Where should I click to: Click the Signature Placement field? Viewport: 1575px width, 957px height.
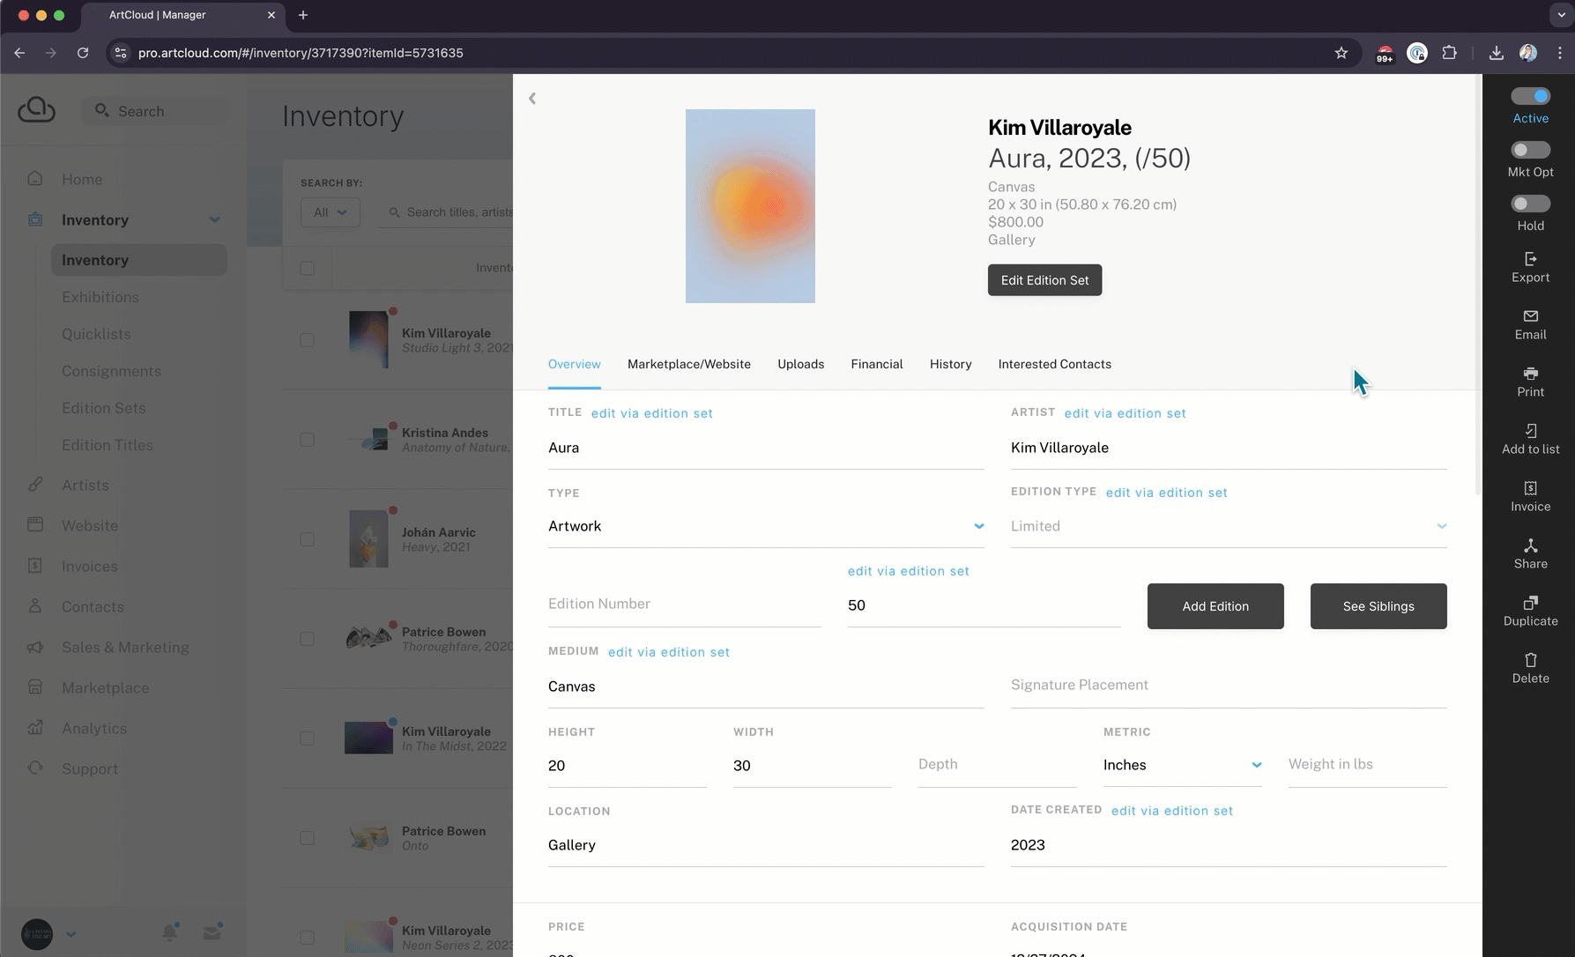point(1229,686)
